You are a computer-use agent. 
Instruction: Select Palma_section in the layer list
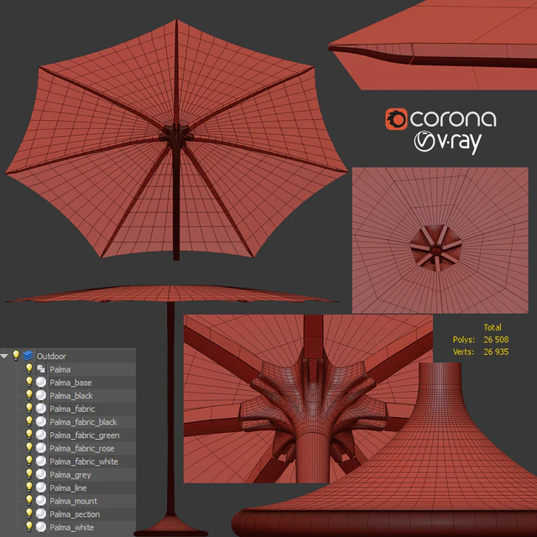pos(74,514)
